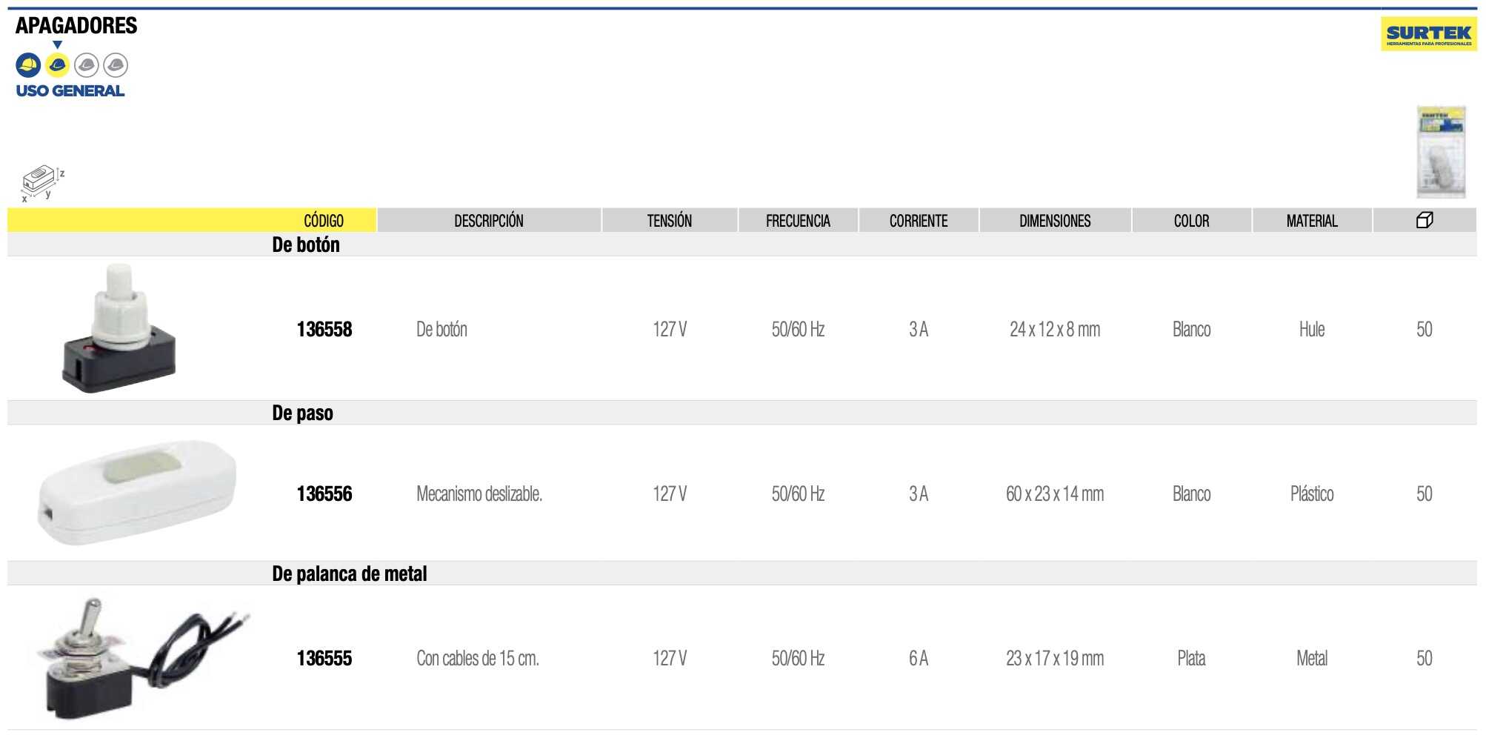Click the De palanca de metal heading

350,574
